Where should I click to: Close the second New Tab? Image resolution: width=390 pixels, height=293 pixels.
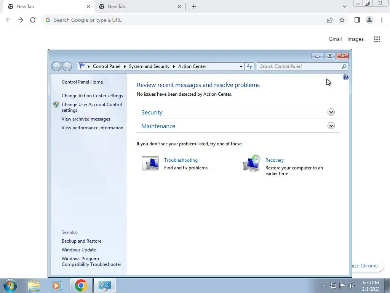[x=179, y=6]
